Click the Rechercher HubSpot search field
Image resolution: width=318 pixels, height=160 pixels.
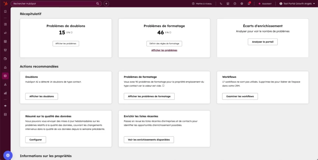point(56,4)
